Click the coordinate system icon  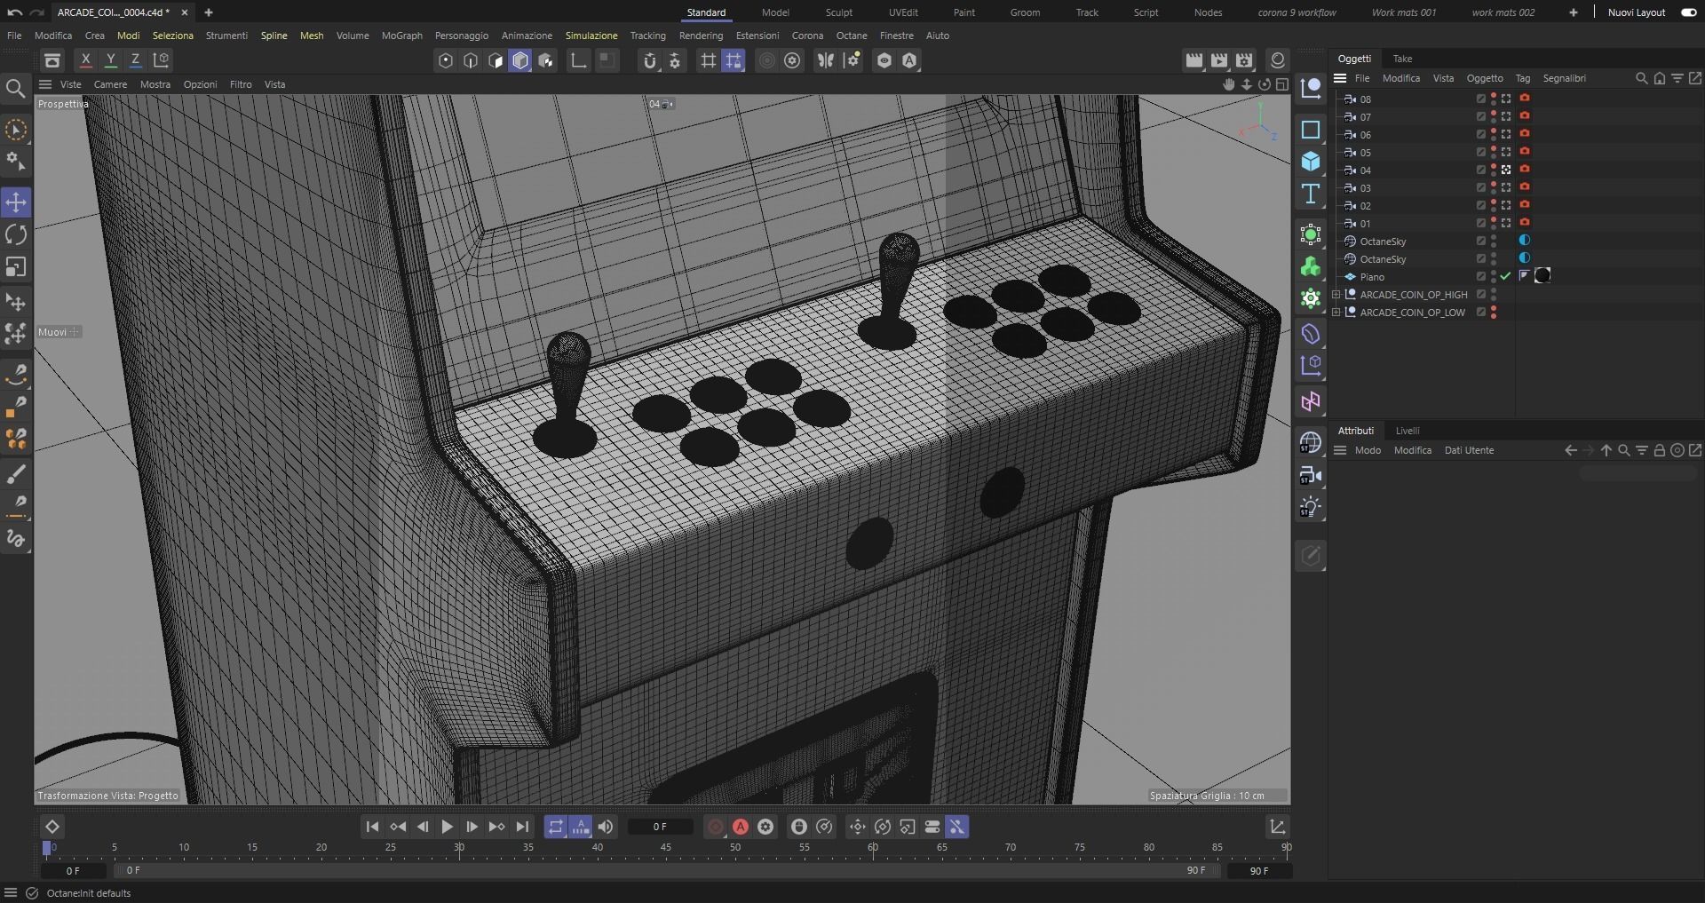coord(161,60)
